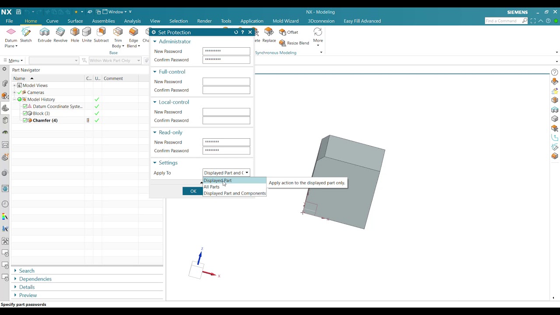Open the Assemblies ribbon tab
560x315 pixels.
pos(103,21)
